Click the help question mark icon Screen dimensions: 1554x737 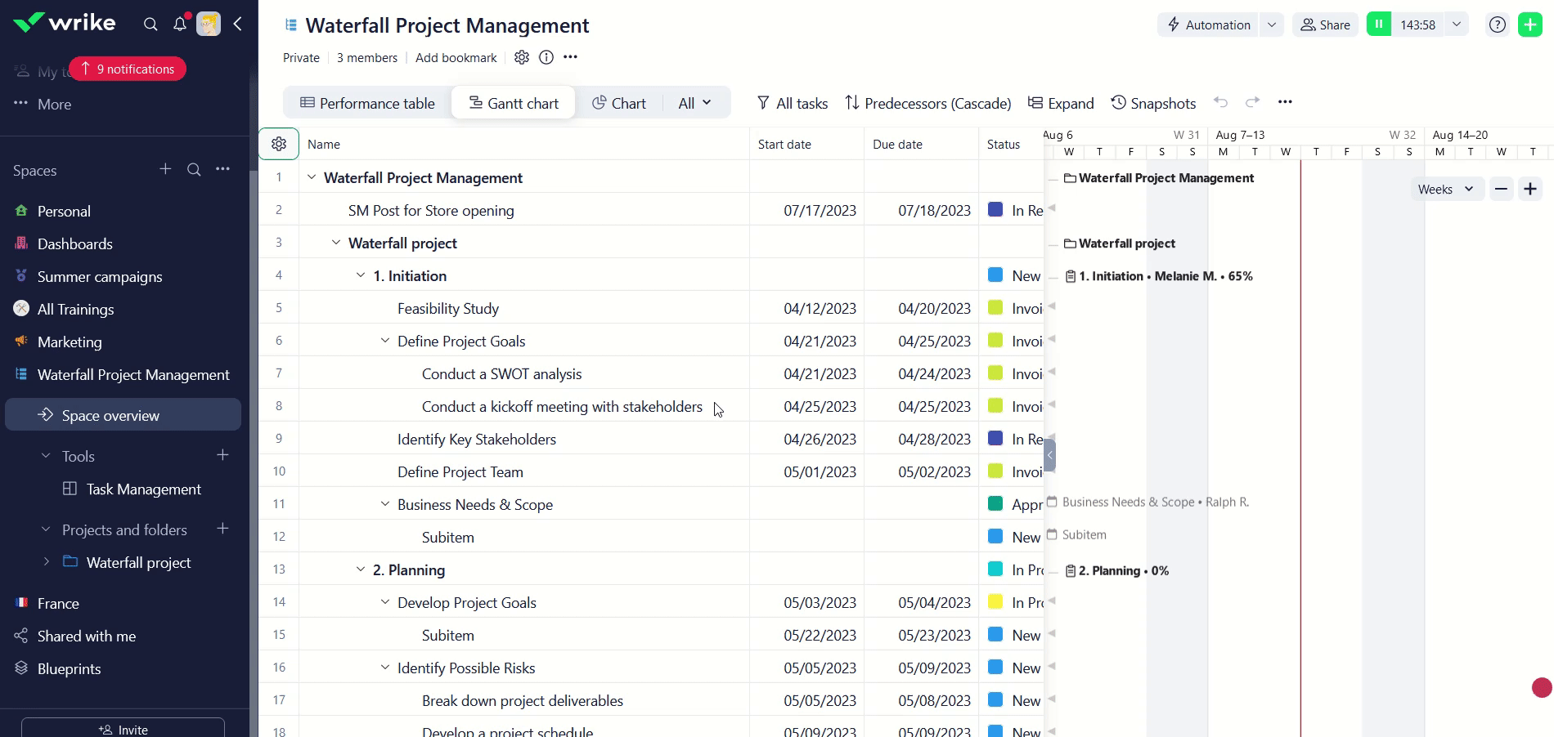(1497, 25)
